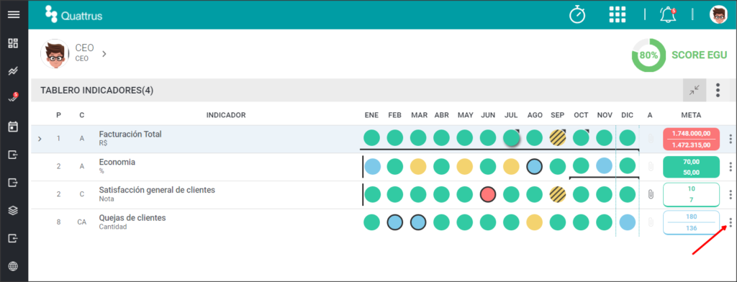Select Facturación Total SEP striped indicator
The width and height of the screenshot is (737, 282).
tap(558, 138)
